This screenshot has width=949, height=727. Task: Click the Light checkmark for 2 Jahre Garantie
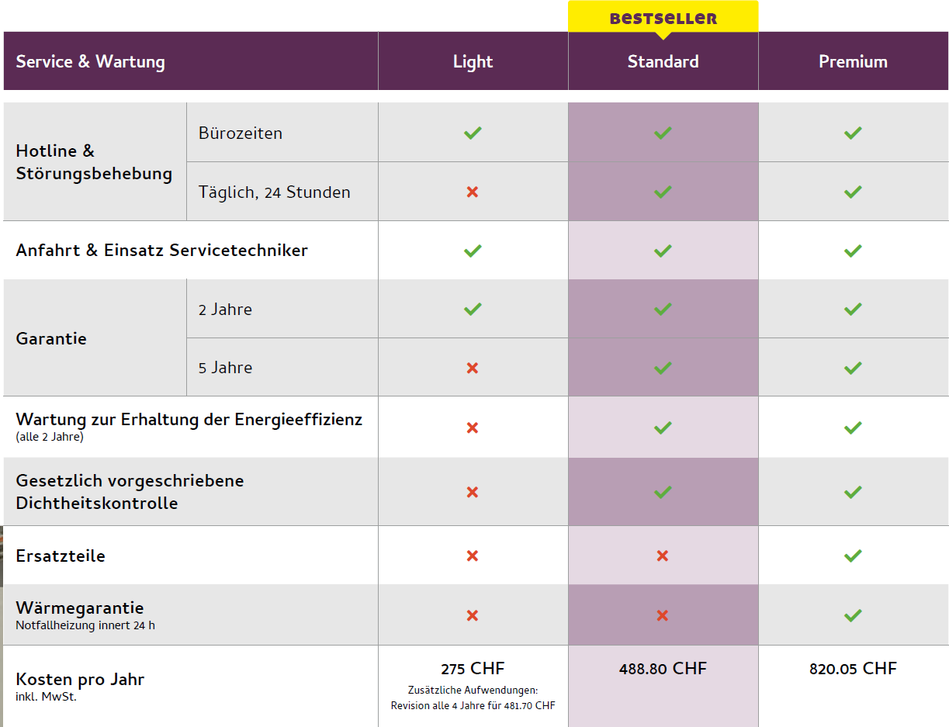(x=473, y=309)
